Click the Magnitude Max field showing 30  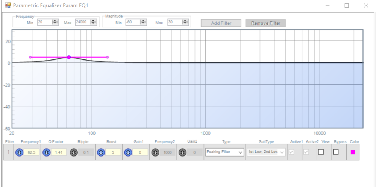(175, 22)
